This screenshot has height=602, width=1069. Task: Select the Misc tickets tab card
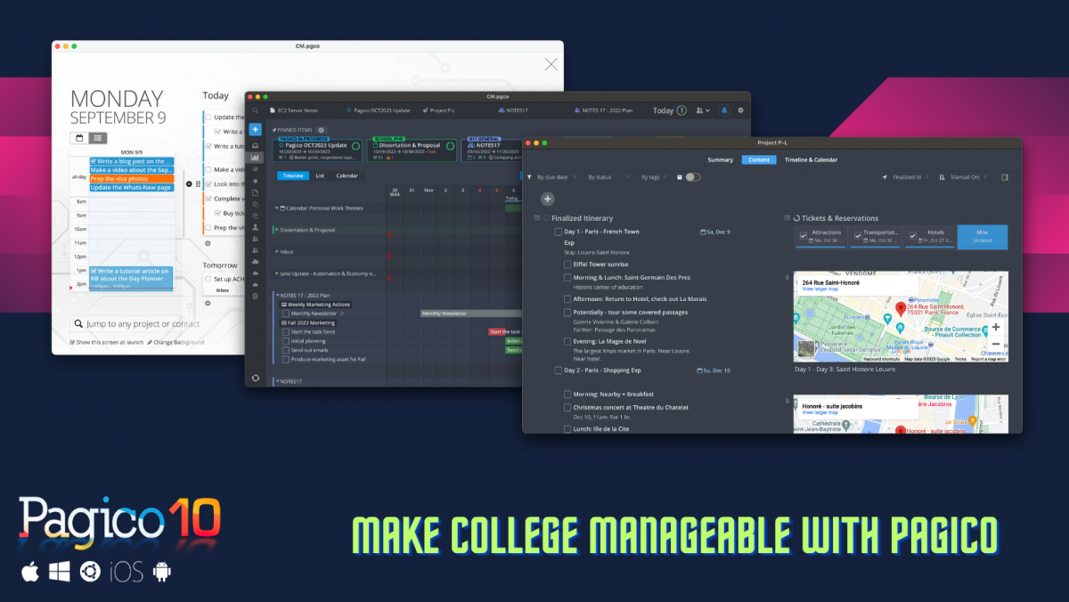pyautogui.click(x=983, y=236)
